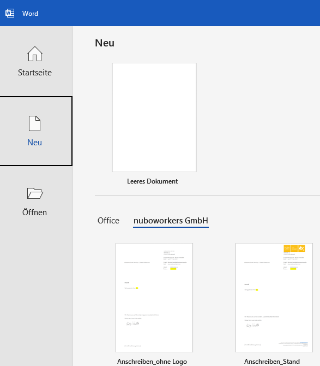Screen dimensions: 320x366
Task: Click the Anschreiben_Stand caption text
Action: coord(272,361)
